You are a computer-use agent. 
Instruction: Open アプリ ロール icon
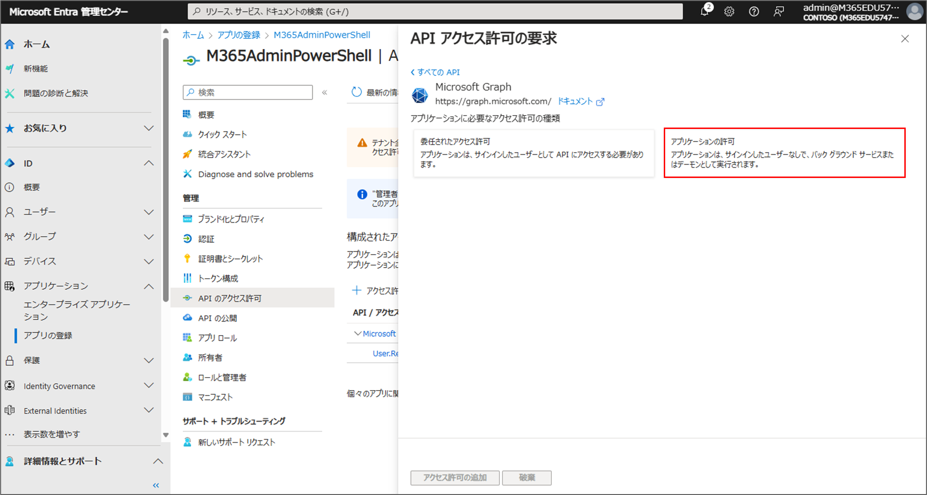coord(187,338)
